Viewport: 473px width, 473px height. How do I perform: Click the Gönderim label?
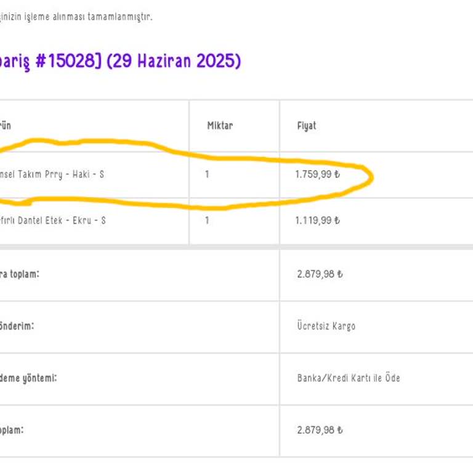click(17, 326)
